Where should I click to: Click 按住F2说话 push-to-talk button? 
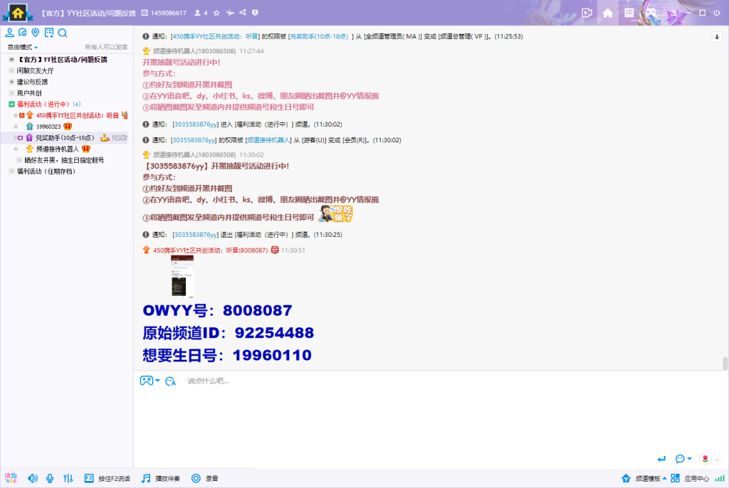pyautogui.click(x=107, y=478)
